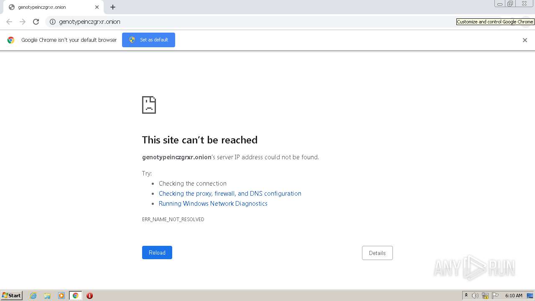Open Windows Media Player from taskbar
Viewport: 535px width, 301px height.
point(61,296)
